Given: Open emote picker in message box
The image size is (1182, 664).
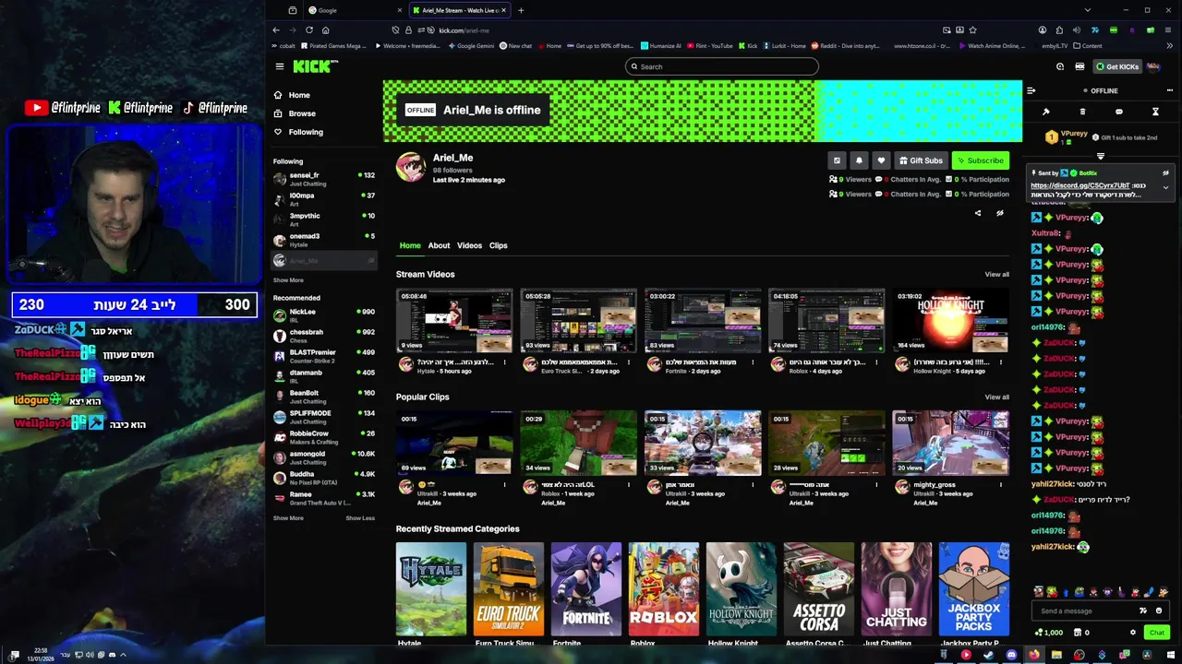Looking at the screenshot, I should click(x=1158, y=611).
